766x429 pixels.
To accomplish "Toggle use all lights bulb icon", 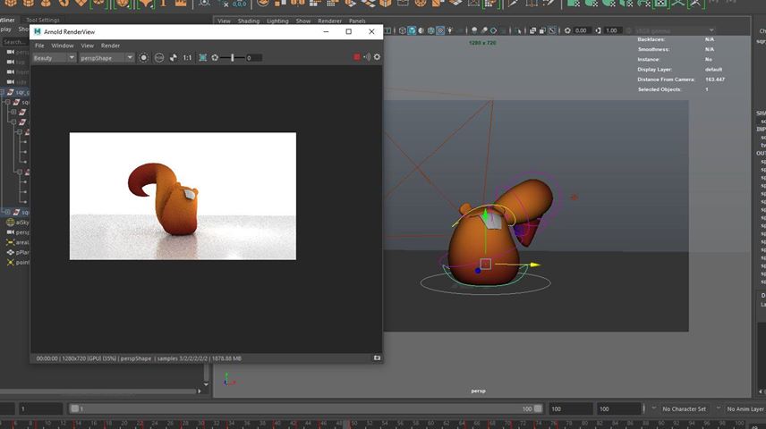I will tap(450, 30).
